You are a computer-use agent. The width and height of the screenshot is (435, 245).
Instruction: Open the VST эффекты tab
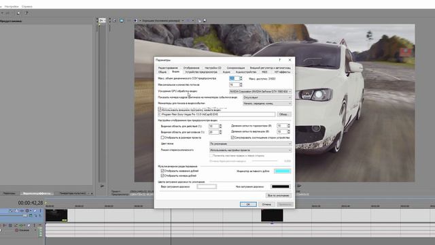tap(282, 72)
